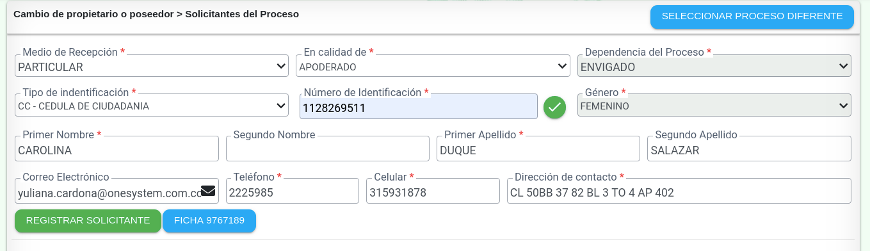The image size is (870, 251).
Task: Expand the En calidad de dropdown
Action: [x=433, y=65]
